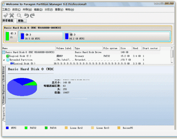The width and height of the screenshot is (177, 139).
Task: Sort by the File system column header
Action: click(111, 48)
